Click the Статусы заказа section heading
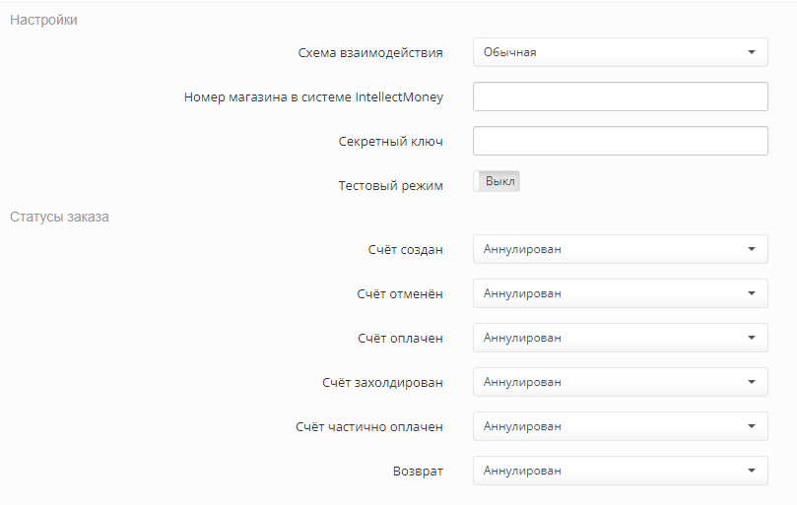 (59, 217)
